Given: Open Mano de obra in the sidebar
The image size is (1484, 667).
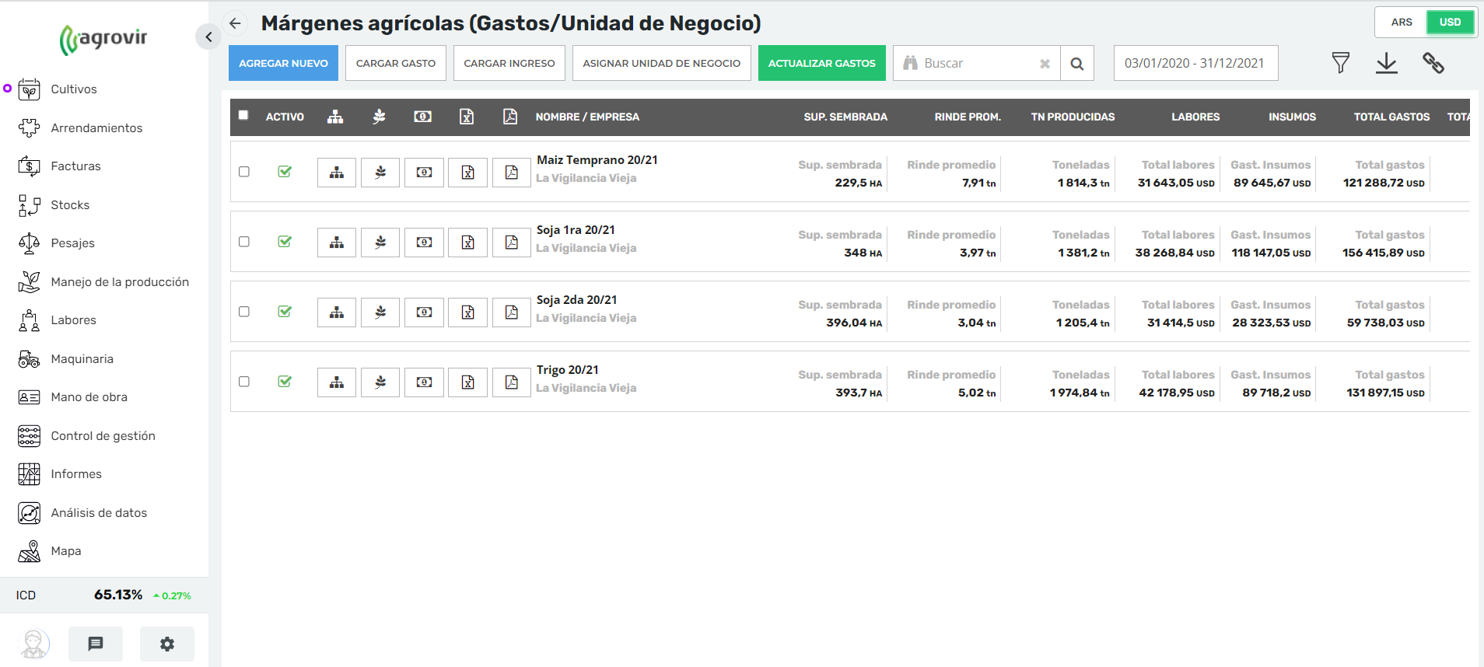Looking at the screenshot, I should [89, 397].
